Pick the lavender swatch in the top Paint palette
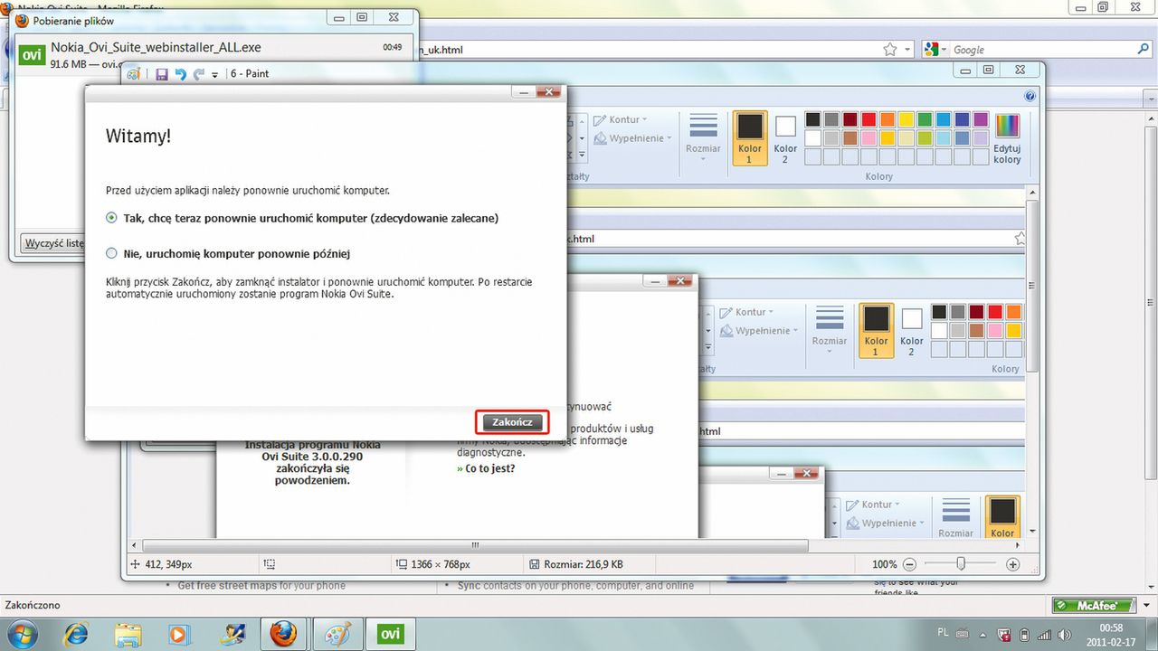This screenshot has height=651, width=1158. (981, 138)
